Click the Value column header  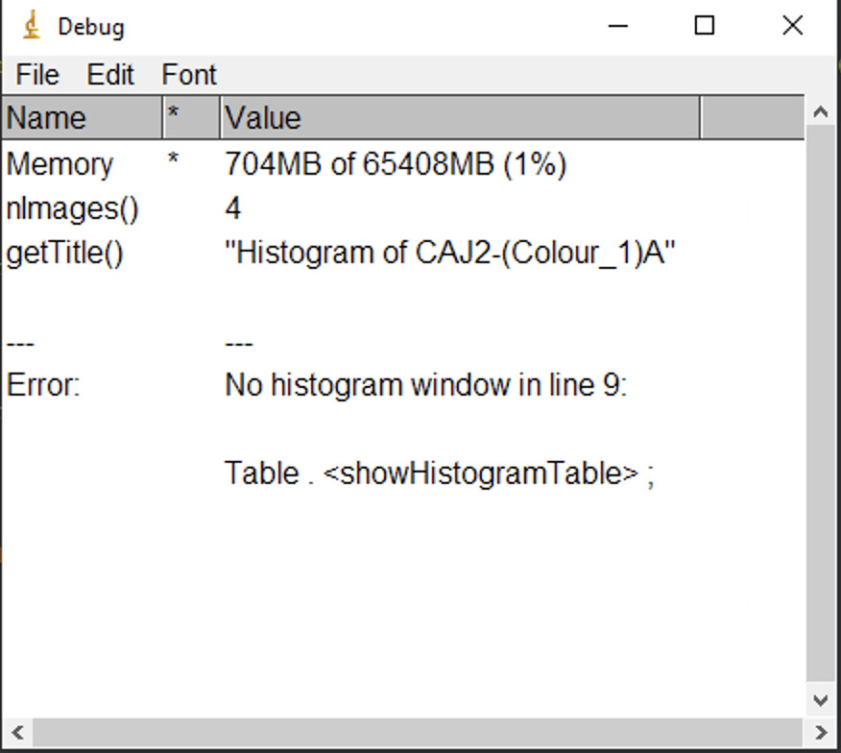(263, 117)
